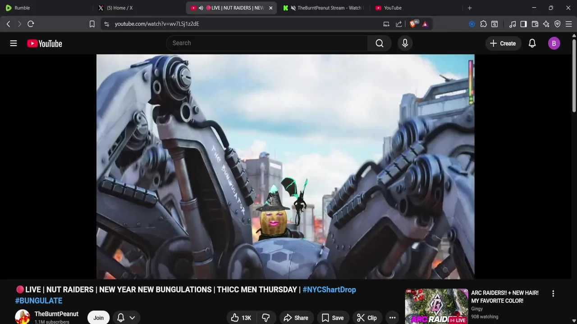This screenshot has height=324, width=577.
Task: Open the YouTube guide hamburger menu
Action: pyautogui.click(x=14, y=43)
